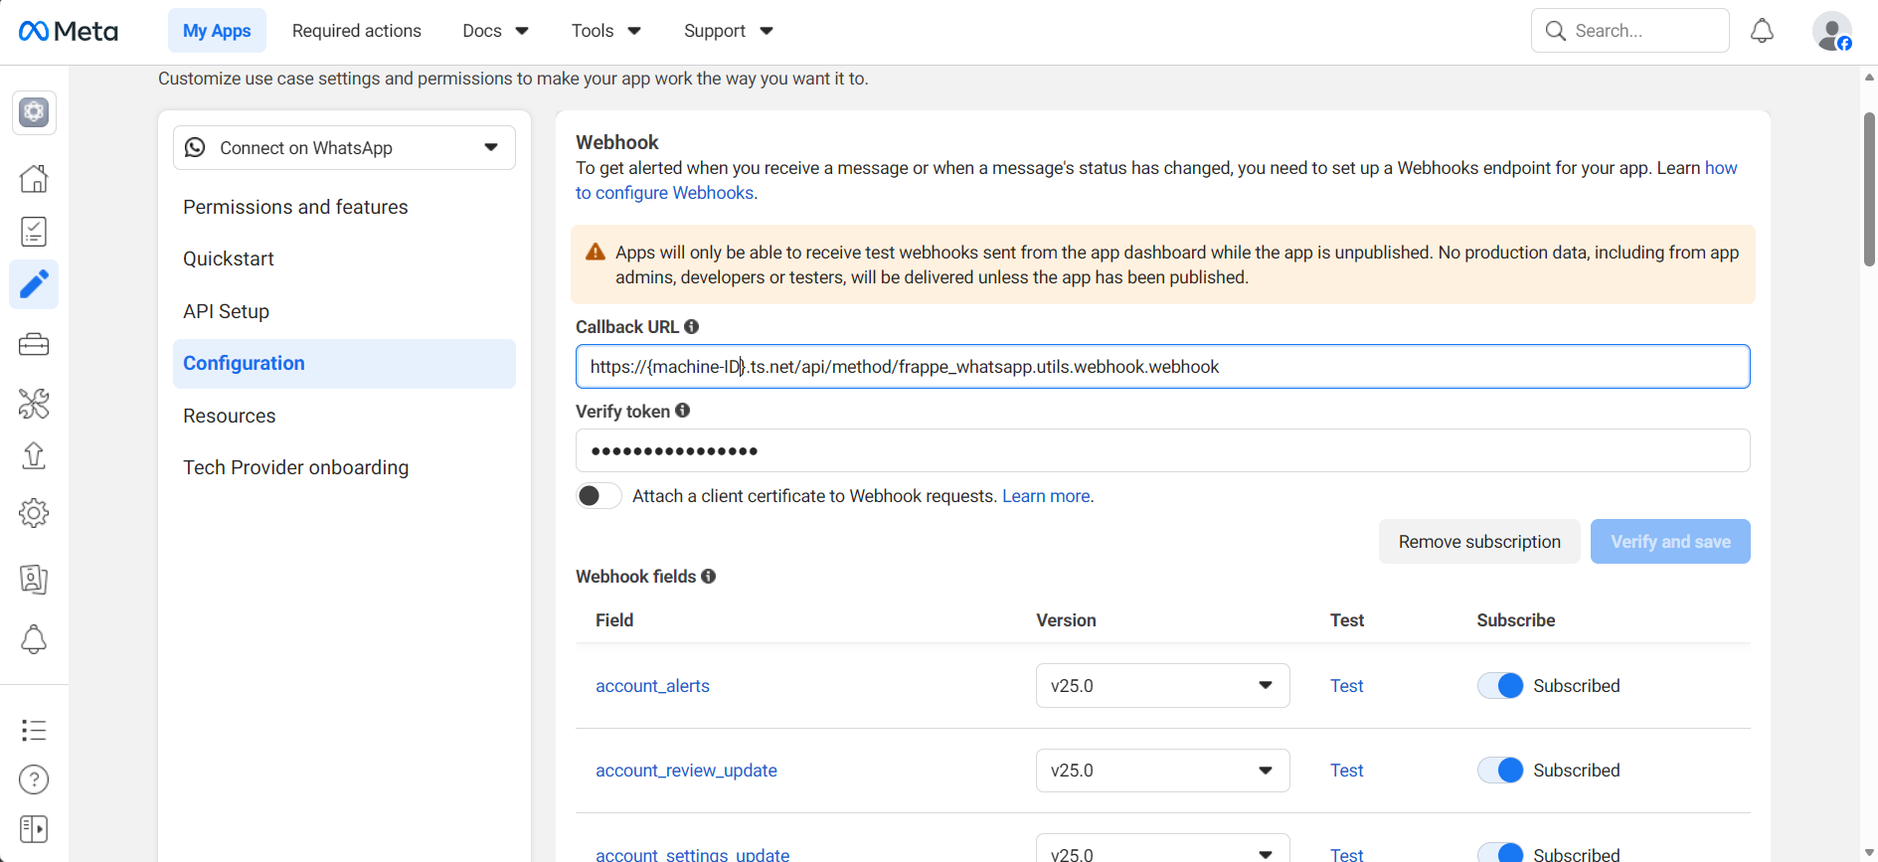Screen dimensions: 1878x862
Task: Click Test for account_review_update
Action: click(1346, 771)
